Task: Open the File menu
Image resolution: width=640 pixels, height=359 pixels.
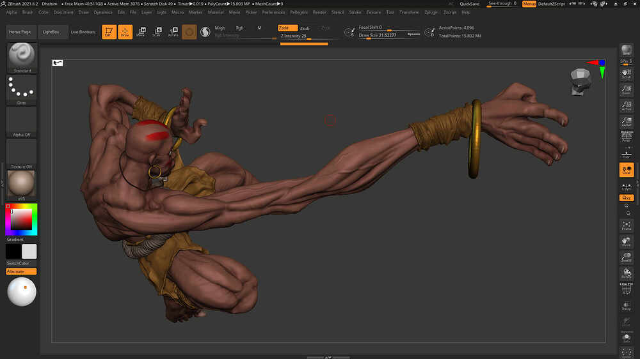Action: tap(133, 12)
